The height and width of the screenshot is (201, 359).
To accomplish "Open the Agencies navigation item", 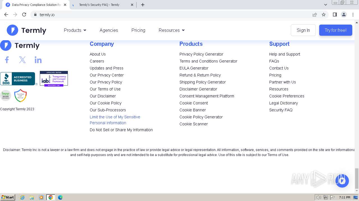I will coord(109,30).
